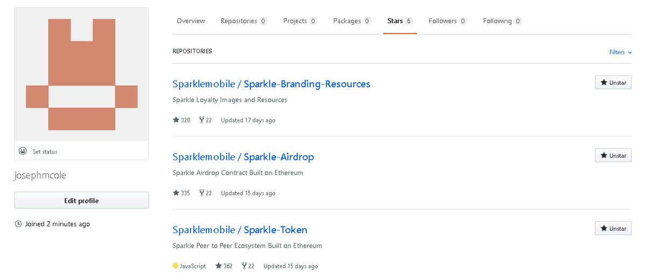Open fork count 22 for Sparkle-Token

[x=248, y=266]
